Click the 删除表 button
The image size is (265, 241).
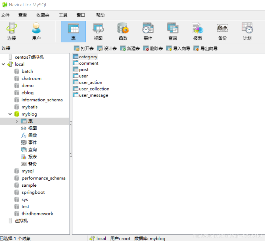(153, 48)
